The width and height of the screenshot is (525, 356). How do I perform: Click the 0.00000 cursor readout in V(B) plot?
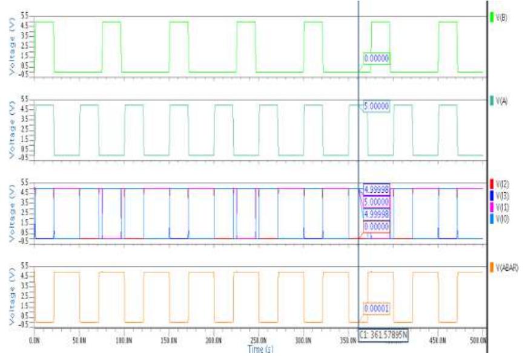[376, 59]
